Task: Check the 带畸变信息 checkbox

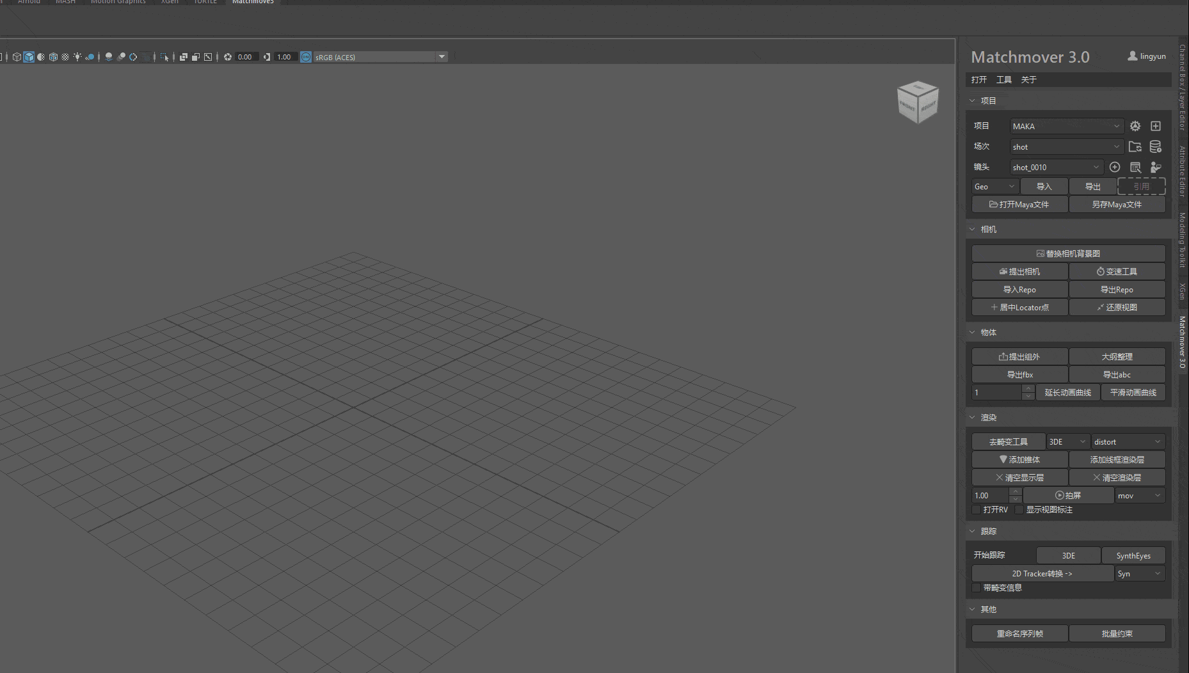Action: click(x=977, y=588)
